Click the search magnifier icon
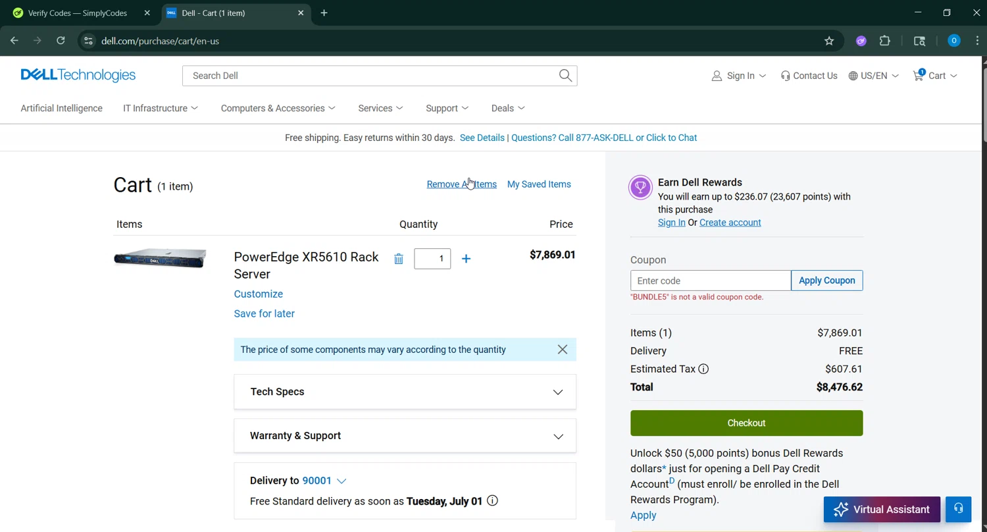The image size is (987, 532). click(x=565, y=76)
